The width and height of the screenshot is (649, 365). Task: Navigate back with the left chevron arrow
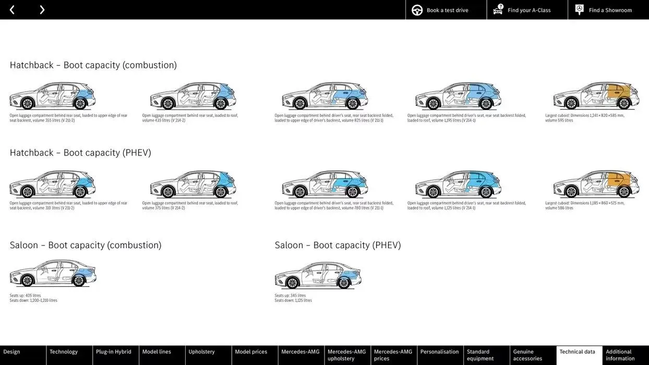[x=11, y=9]
